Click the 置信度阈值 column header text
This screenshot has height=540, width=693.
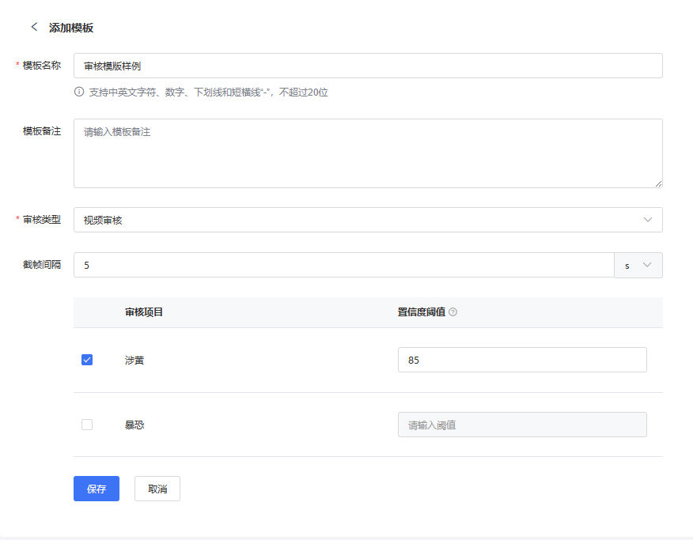pos(421,312)
